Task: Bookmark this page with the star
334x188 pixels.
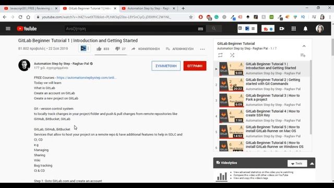Action: pyautogui.click(x=191, y=17)
